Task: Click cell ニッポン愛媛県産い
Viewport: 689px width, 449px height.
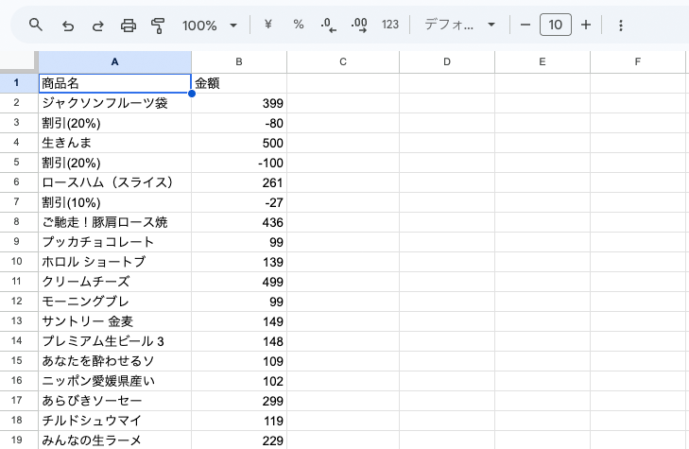Action: point(114,381)
